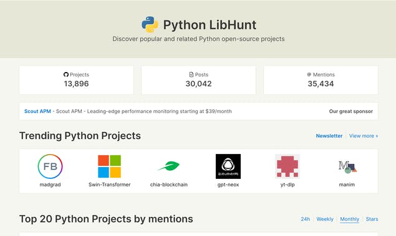Switch ranking to the 24h tab
Image resolution: width=396 pixels, height=236 pixels.
point(305,219)
